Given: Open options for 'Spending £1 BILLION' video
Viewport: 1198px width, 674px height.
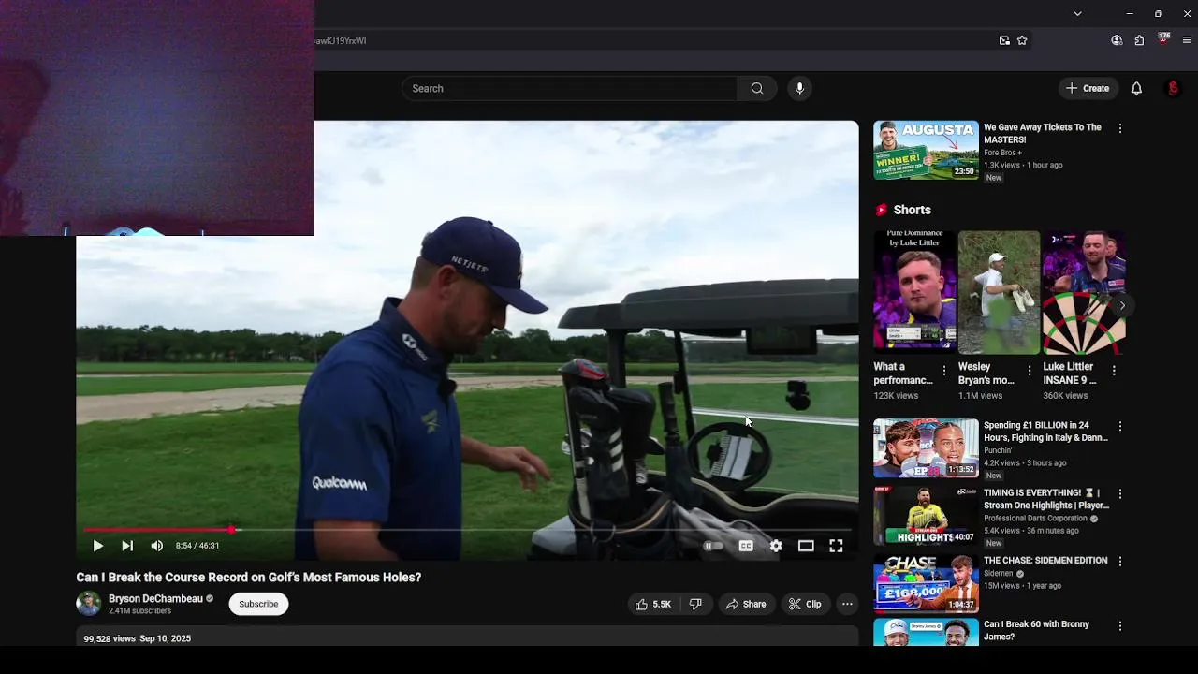Looking at the screenshot, I should click(1120, 427).
